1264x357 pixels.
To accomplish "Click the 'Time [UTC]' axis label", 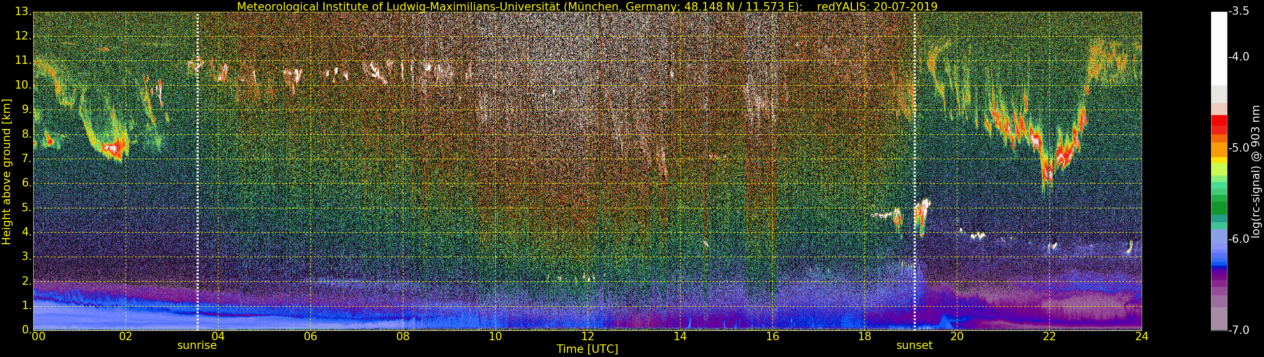I will click(x=587, y=349).
